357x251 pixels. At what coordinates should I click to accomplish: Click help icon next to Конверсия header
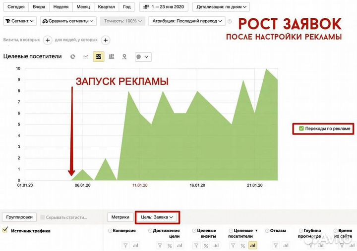[110, 231]
